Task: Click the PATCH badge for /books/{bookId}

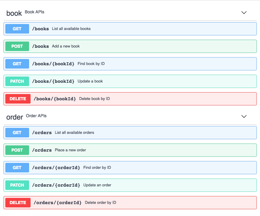Action: click(x=17, y=81)
